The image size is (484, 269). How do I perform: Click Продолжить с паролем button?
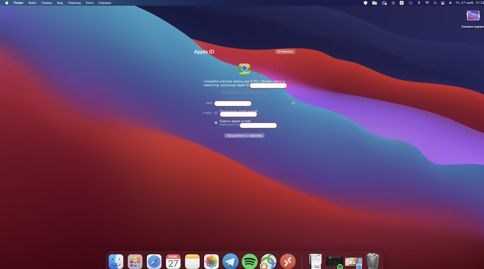pos(244,135)
